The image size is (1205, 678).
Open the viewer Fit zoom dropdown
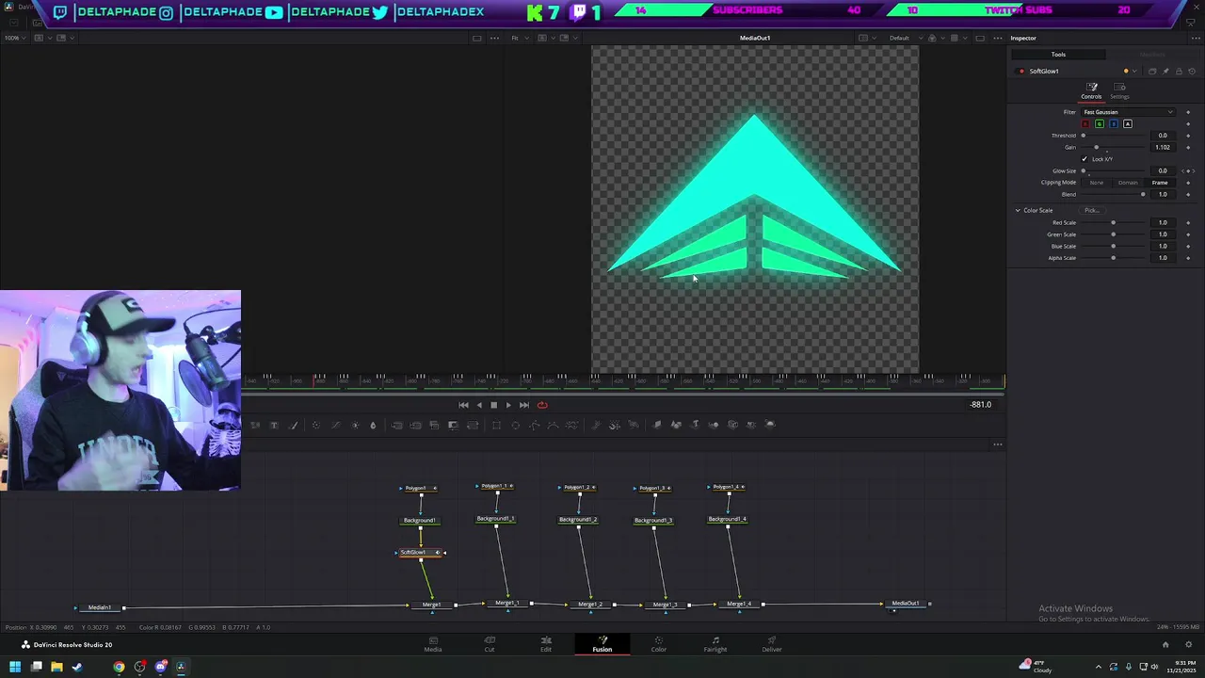click(519, 38)
